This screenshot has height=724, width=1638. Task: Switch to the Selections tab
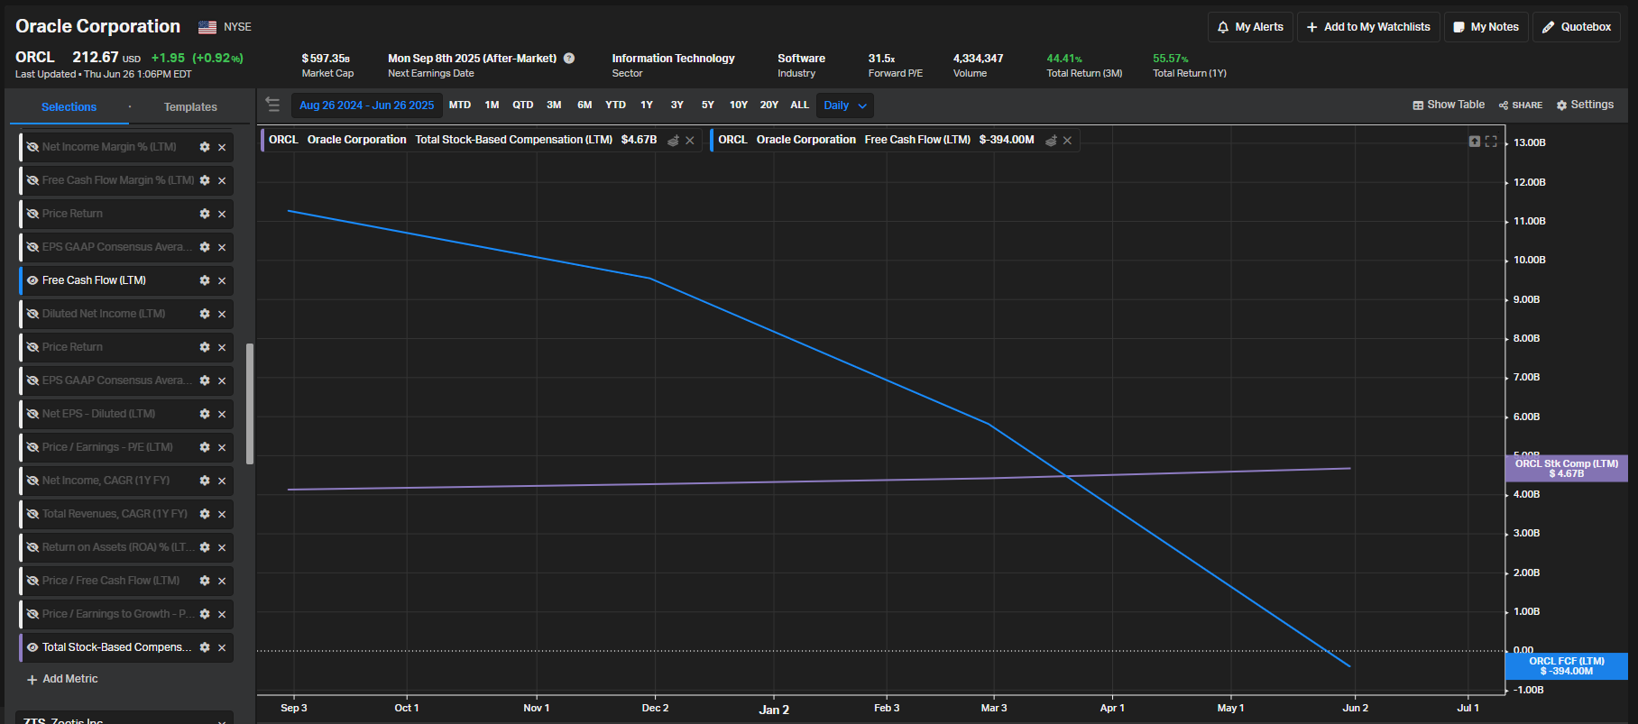(69, 107)
